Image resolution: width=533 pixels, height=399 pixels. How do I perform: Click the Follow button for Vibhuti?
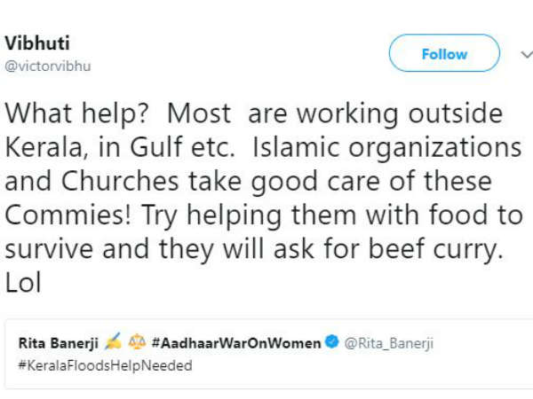[x=444, y=53]
